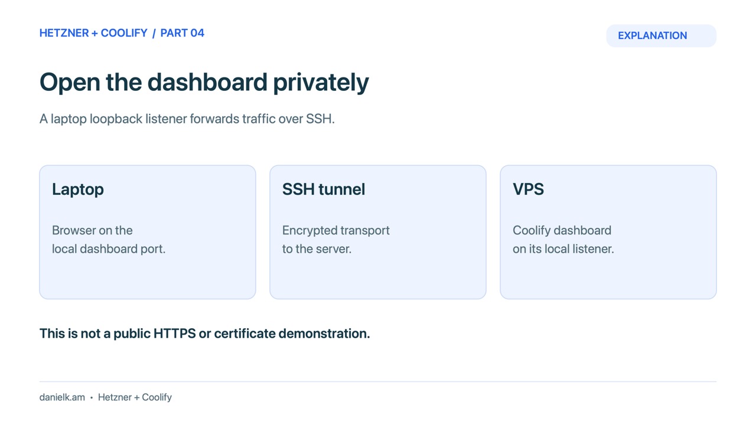Image resolution: width=756 pixels, height=425 pixels.
Task: Select the Laptop card
Action: (x=148, y=232)
